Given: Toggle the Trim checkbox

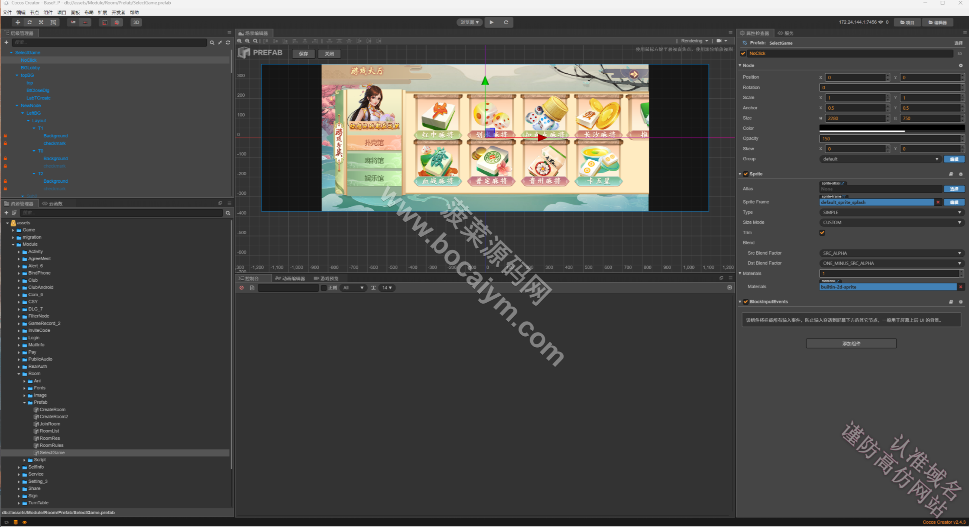Looking at the screenshot, I should coord(822,233).
